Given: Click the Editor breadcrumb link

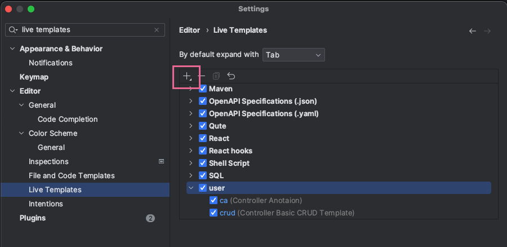Looking at the screenshot, I should point(190,30).
